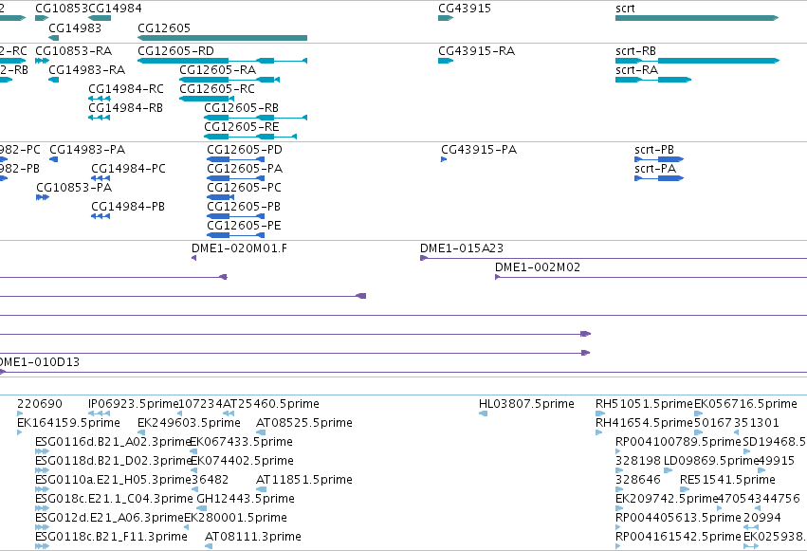Select EST RH41654.5prime
This screenshot has height=551, width=807.
(598, 432)
